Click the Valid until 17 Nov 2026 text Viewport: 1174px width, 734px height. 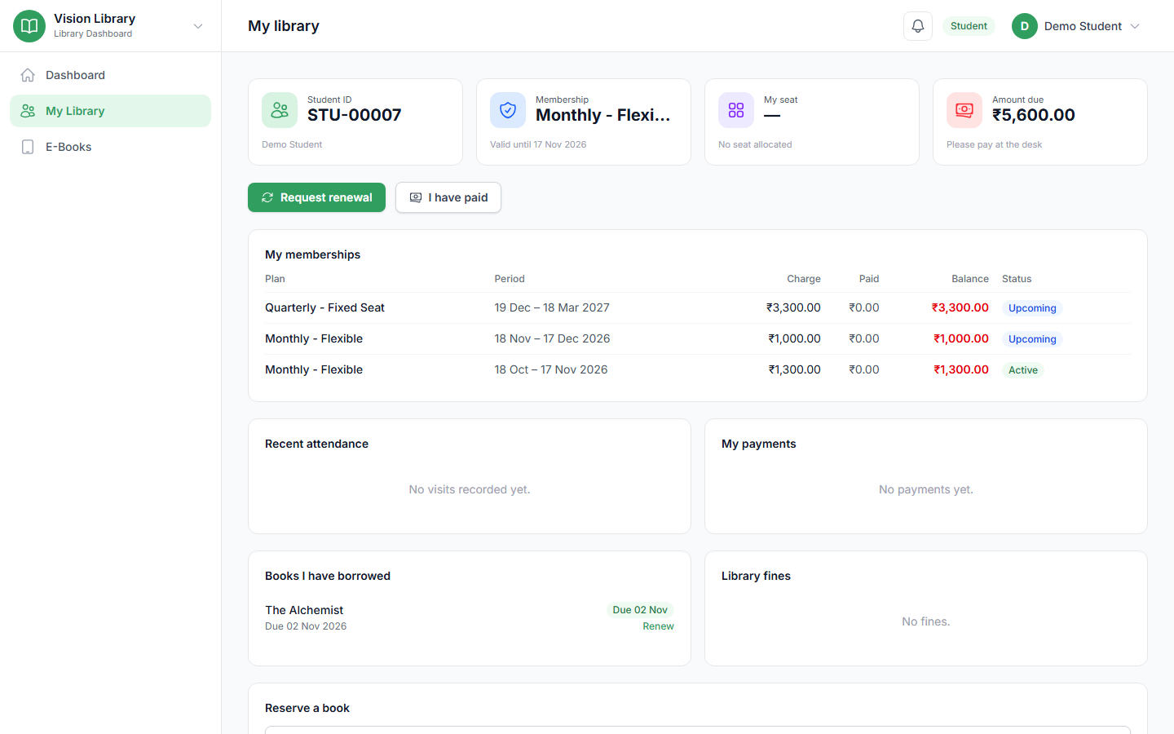(x=538, y=145)
